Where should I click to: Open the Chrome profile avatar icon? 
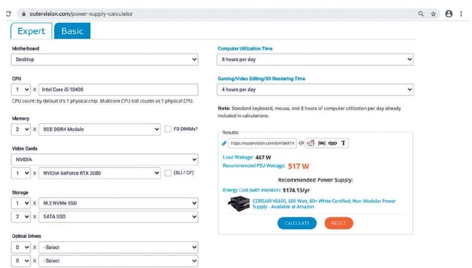[x=449, y=14]
